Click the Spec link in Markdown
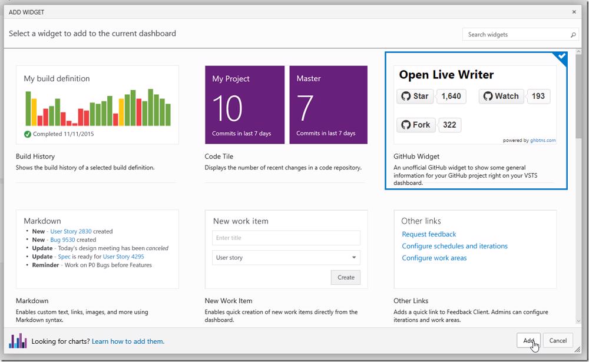The height and width of the screenshot is (362, 589). pos(64,257)
